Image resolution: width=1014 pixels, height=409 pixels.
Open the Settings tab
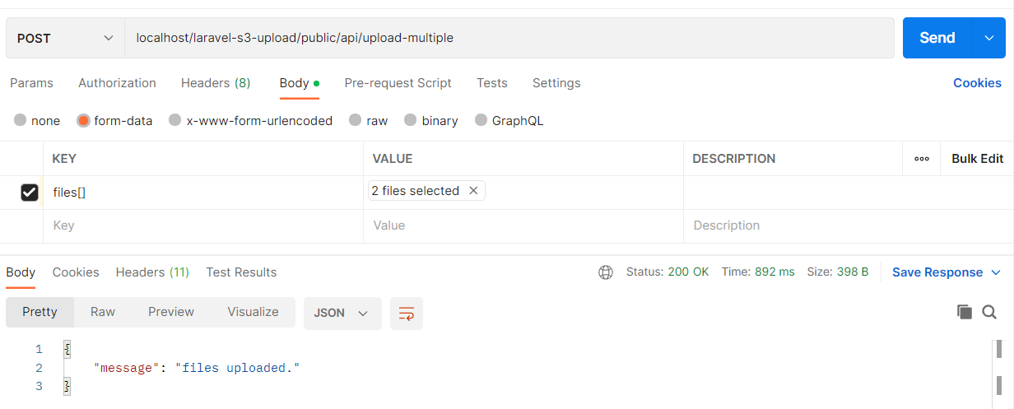(556, 83)
